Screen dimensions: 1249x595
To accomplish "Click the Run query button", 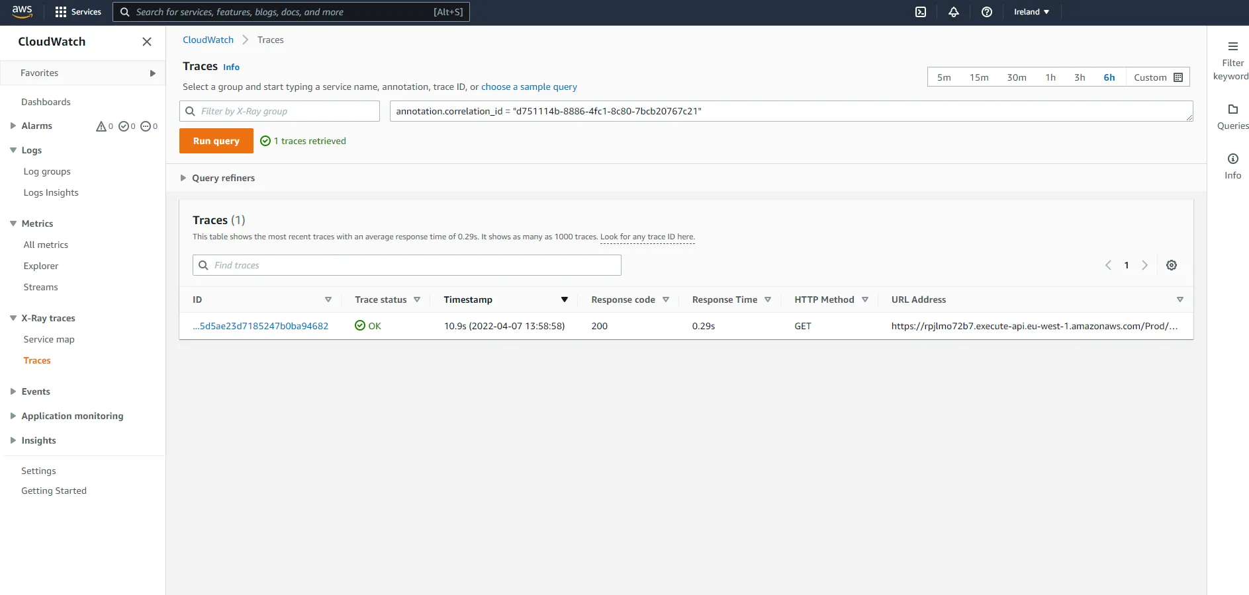I will [x=216, y=140].
